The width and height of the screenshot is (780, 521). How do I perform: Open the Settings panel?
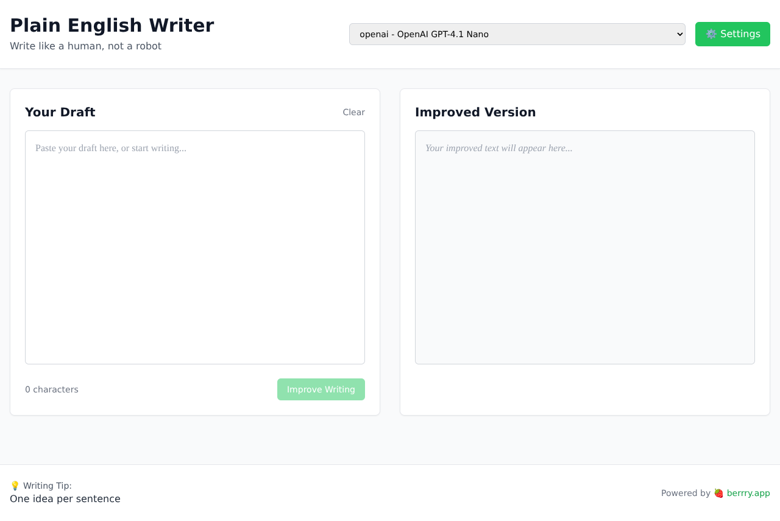[732, 34]
